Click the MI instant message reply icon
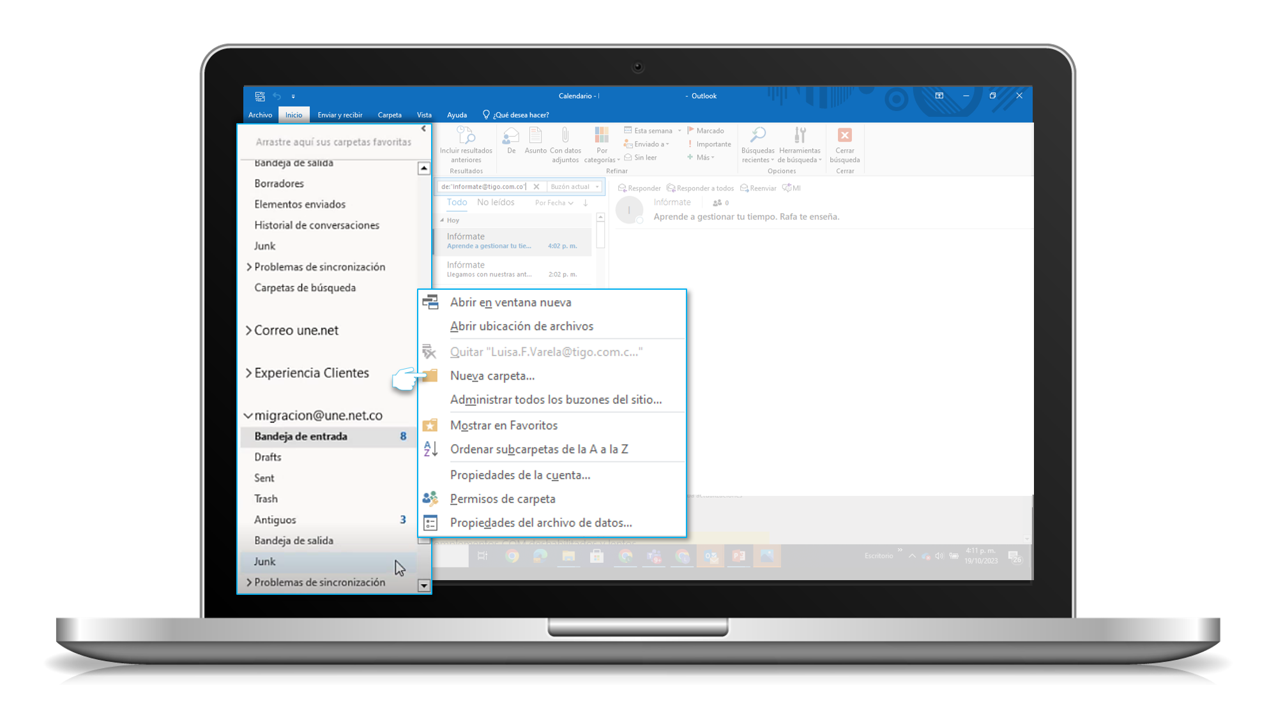This screenshot has width=1276, height=718. click(x=791, y=188)
